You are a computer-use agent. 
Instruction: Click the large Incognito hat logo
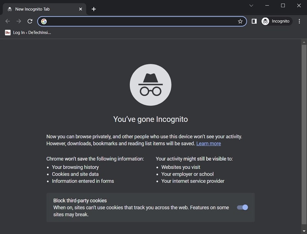point(150,85)
